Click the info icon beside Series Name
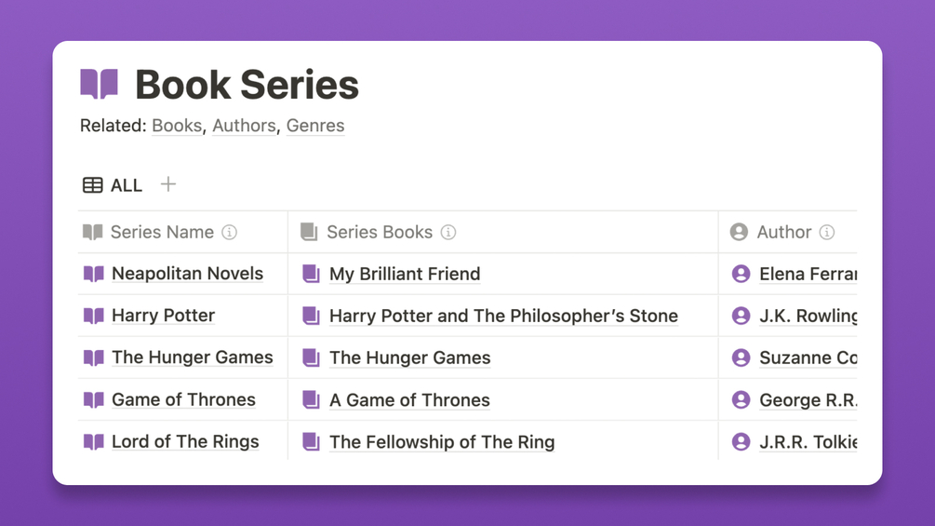Image resolution: width=935 pixels, height=526 pixels. click(230, 232)
